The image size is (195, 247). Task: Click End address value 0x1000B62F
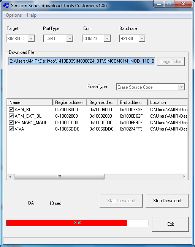(x=131, y=116)
